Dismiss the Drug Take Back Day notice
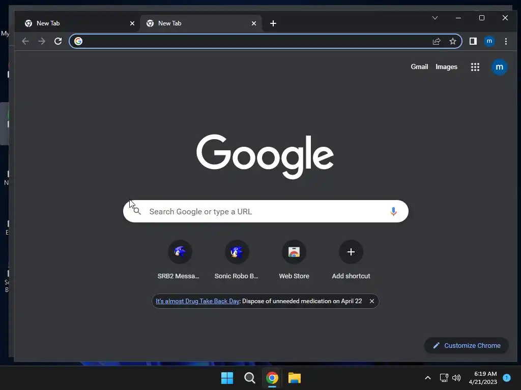This screenshot has height=390, width=521. [372, 301]
